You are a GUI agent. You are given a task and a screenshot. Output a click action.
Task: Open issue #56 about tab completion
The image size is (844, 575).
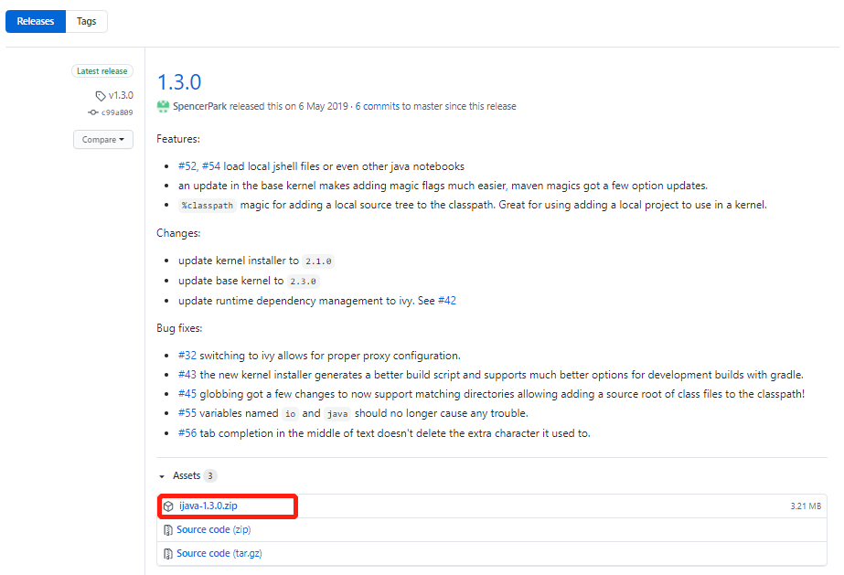click(186, 432)
